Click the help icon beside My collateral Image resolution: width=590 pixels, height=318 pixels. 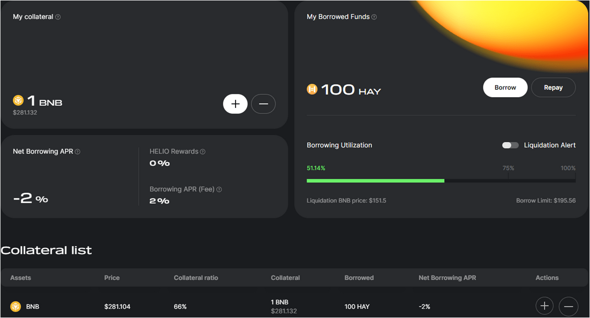click(x=58, y=17)
